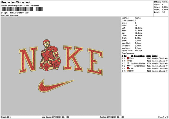Click the 'Printed: 24/09/2025 00.14.06' footer text

tap(112, 117)
